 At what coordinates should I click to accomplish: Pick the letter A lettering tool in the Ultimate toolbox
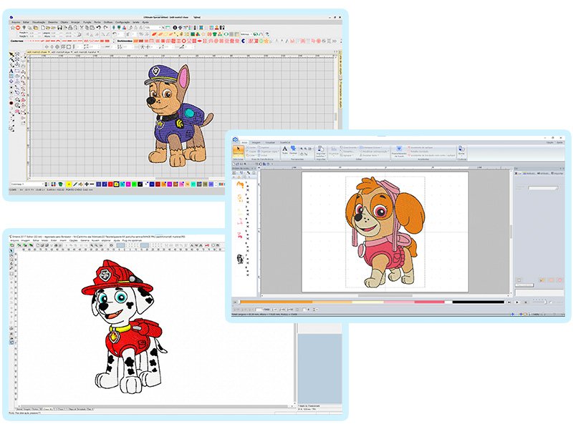pyautogui.click(x=11, y=71)
